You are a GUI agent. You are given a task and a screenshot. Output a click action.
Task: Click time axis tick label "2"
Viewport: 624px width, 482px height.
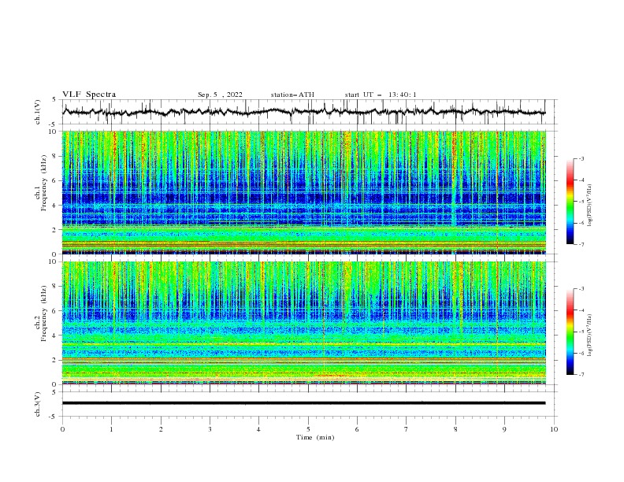(161, 429)
